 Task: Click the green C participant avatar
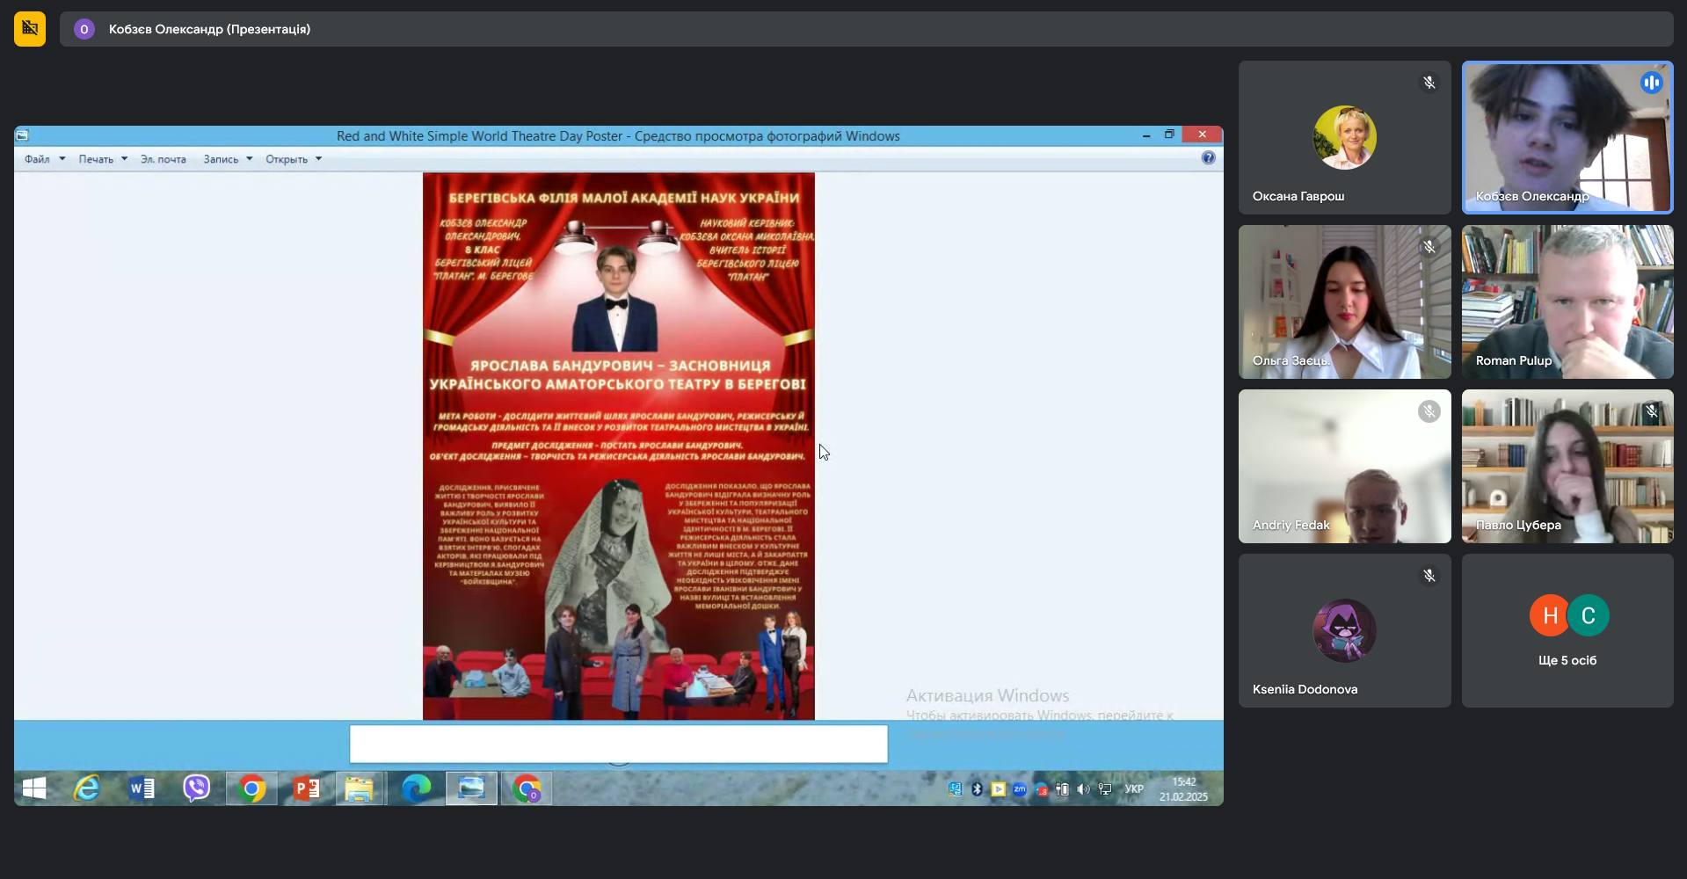point(1588,615)
